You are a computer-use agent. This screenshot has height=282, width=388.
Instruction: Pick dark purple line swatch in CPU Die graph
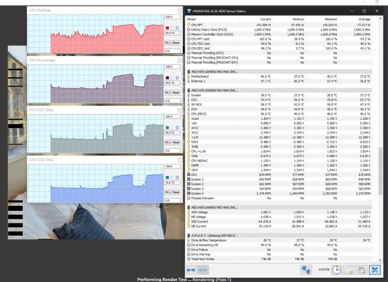(x=168, y=78)
